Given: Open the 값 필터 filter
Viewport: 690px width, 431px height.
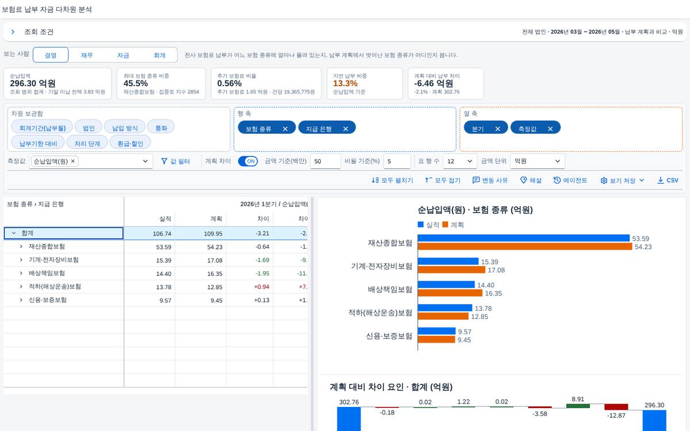Looking at the screenshot, I should [175, 161].
